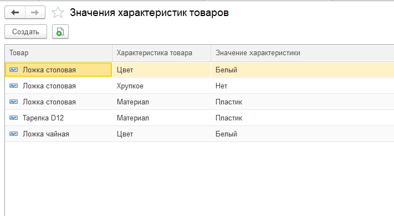Viewport: 394px width, 216px height.
Task: Go forward with the right arrow button
Action: click(x=35, y=13)
